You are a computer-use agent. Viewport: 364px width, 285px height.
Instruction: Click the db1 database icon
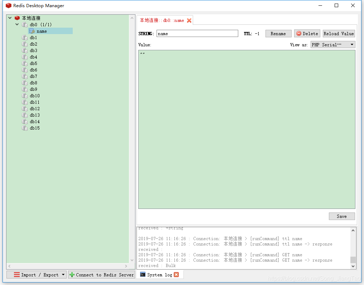(25, 37)
